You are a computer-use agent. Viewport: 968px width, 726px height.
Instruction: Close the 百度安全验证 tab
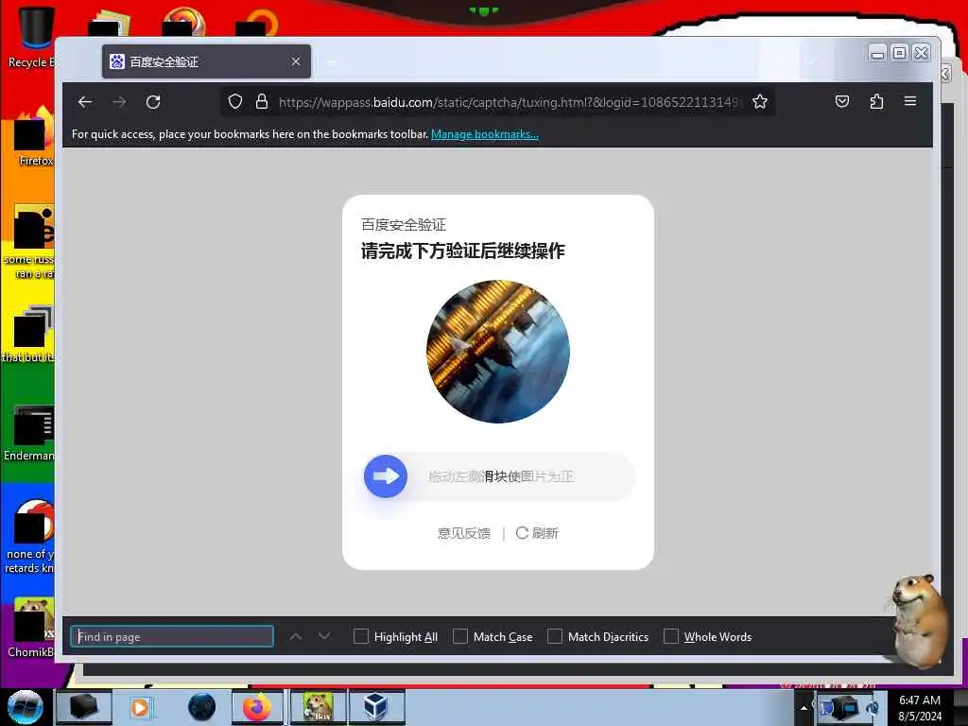coord(296,61)
